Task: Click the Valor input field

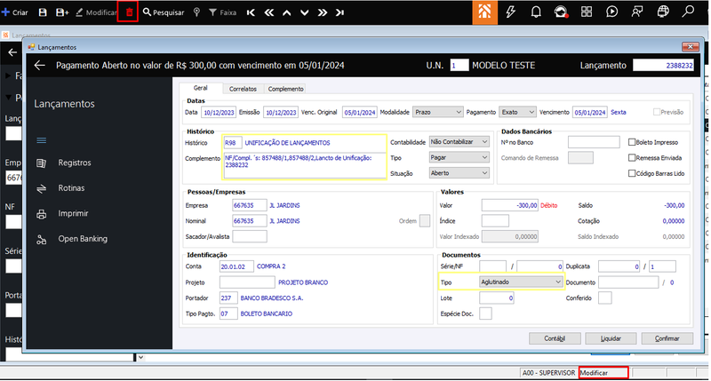Action: (x=509, y=205)
